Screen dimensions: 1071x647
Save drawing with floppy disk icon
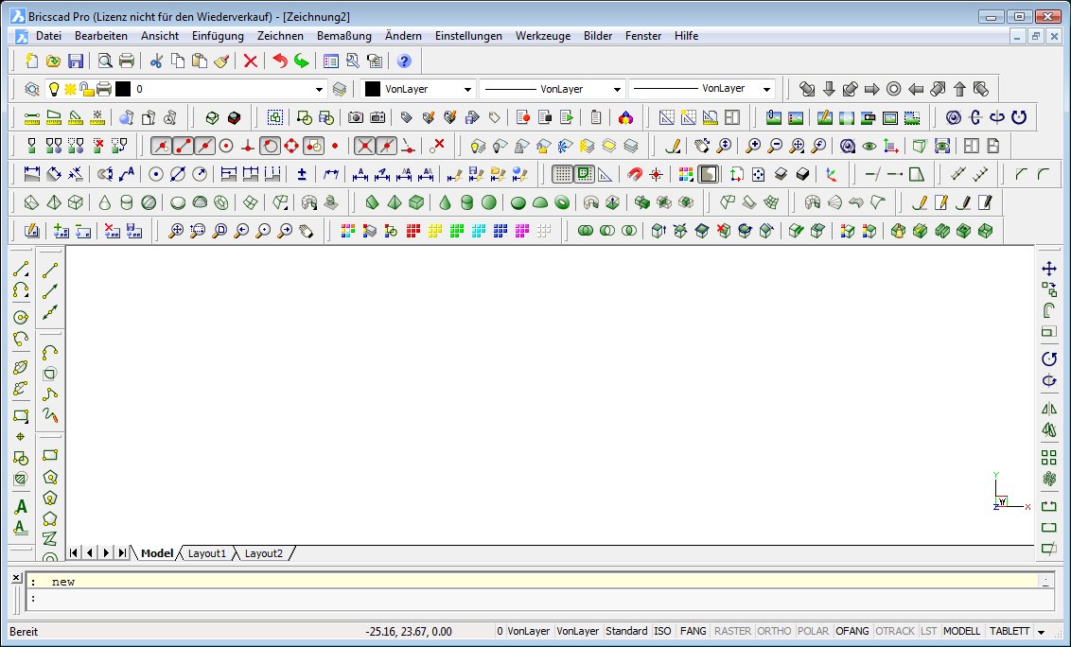tap(75, 61)
